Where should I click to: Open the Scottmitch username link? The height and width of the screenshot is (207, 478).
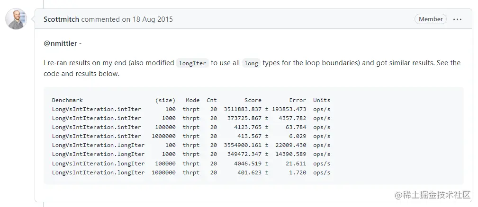[x=61, y=19]
